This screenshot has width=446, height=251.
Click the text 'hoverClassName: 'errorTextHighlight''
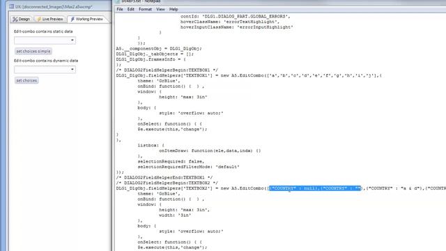coord(230,22)
